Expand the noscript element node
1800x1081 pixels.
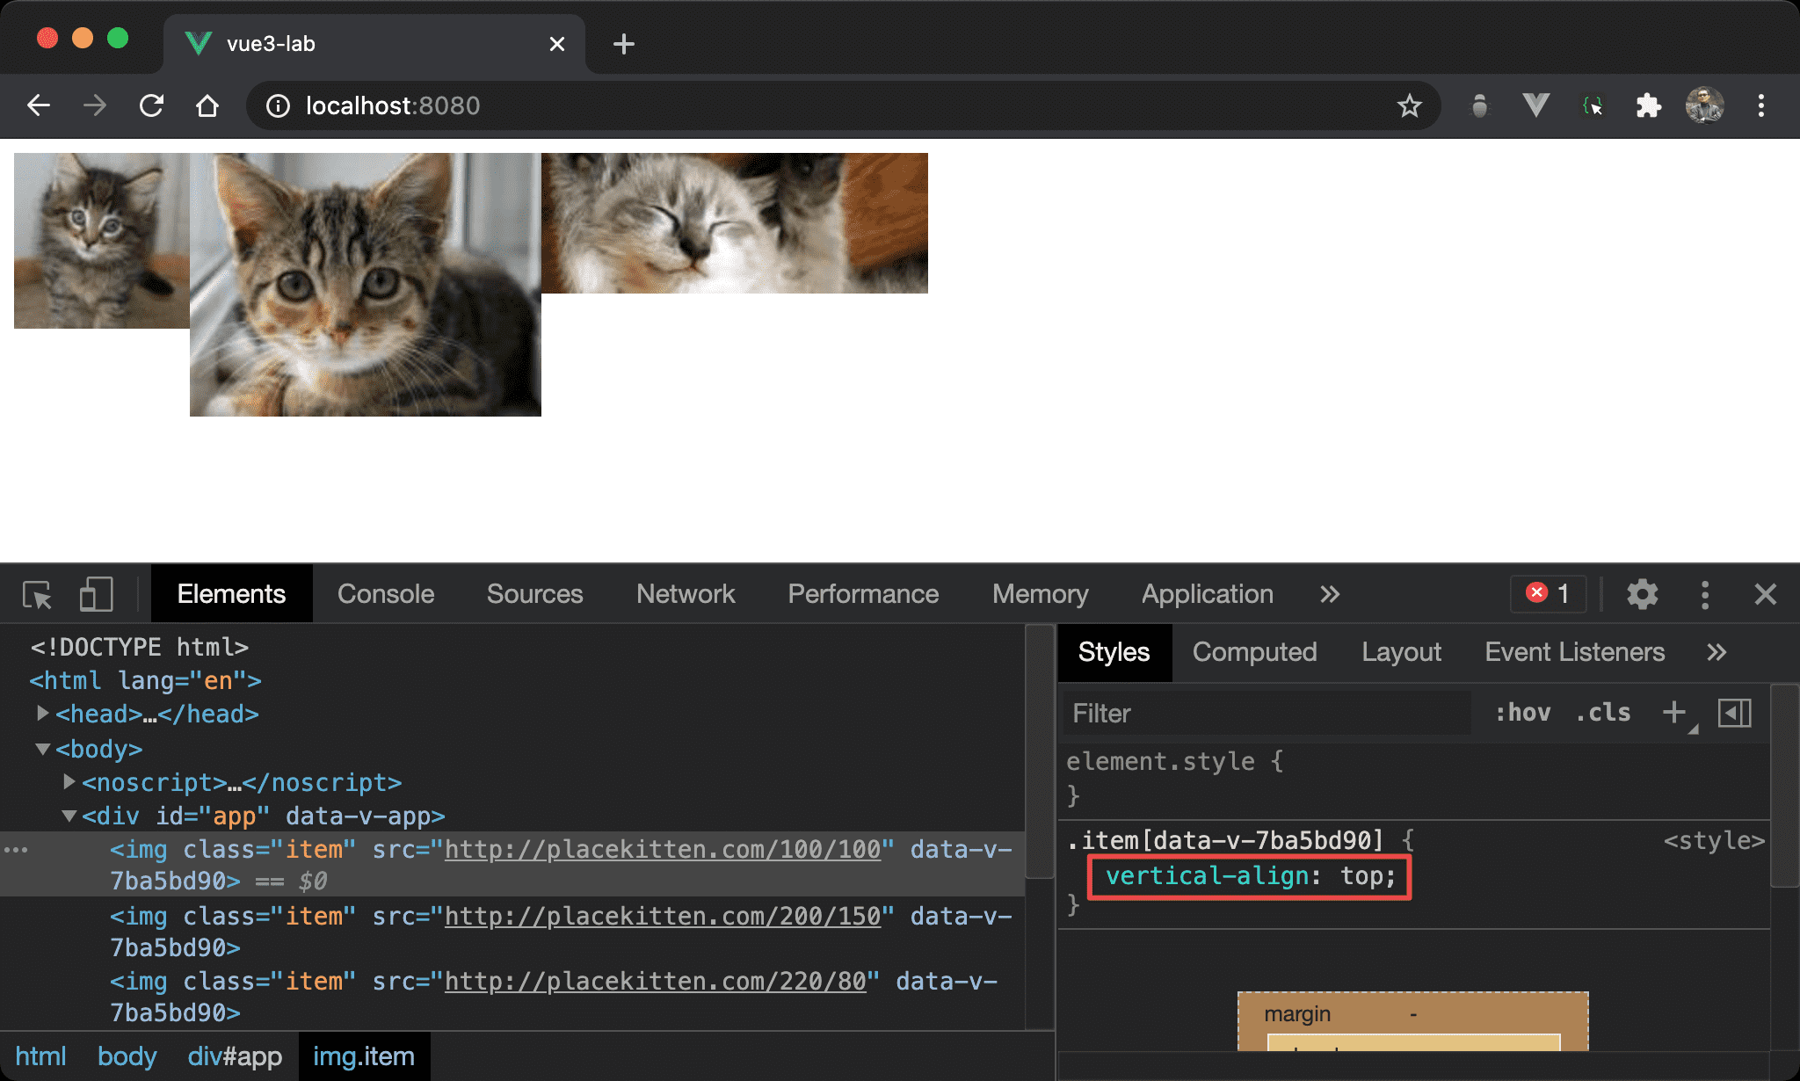click(69, 781)
